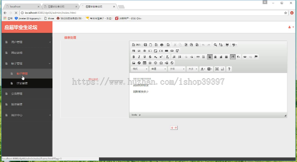Insert an IFrame globe icon

tap(172, 63)
